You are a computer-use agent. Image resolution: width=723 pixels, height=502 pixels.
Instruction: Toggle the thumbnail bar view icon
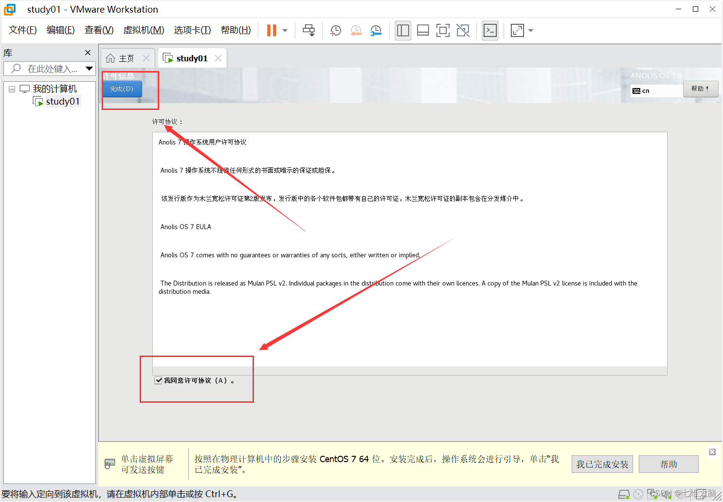(423, 30)
